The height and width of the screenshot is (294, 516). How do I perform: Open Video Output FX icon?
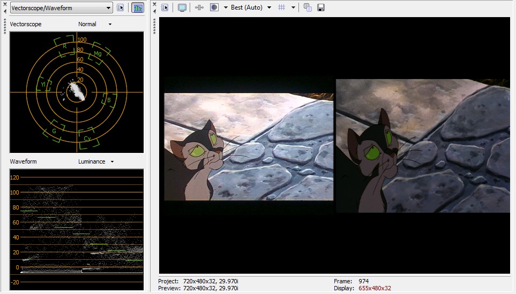tap(199, 7)
